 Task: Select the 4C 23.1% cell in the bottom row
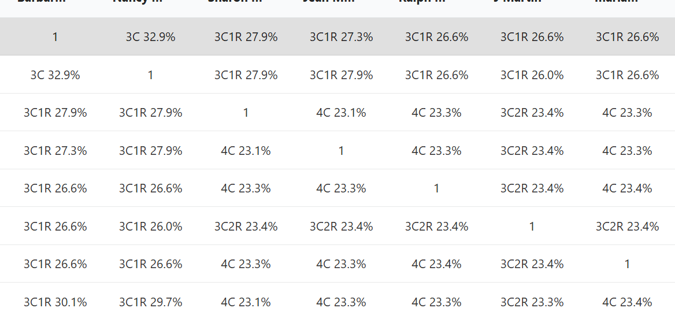tap(246, 302)
